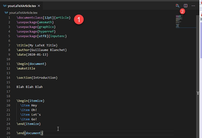This screenshot has width=202, height=138.
Task: Open the View LaTeX PDF preview icon
Action: click(x=177, y=6)
